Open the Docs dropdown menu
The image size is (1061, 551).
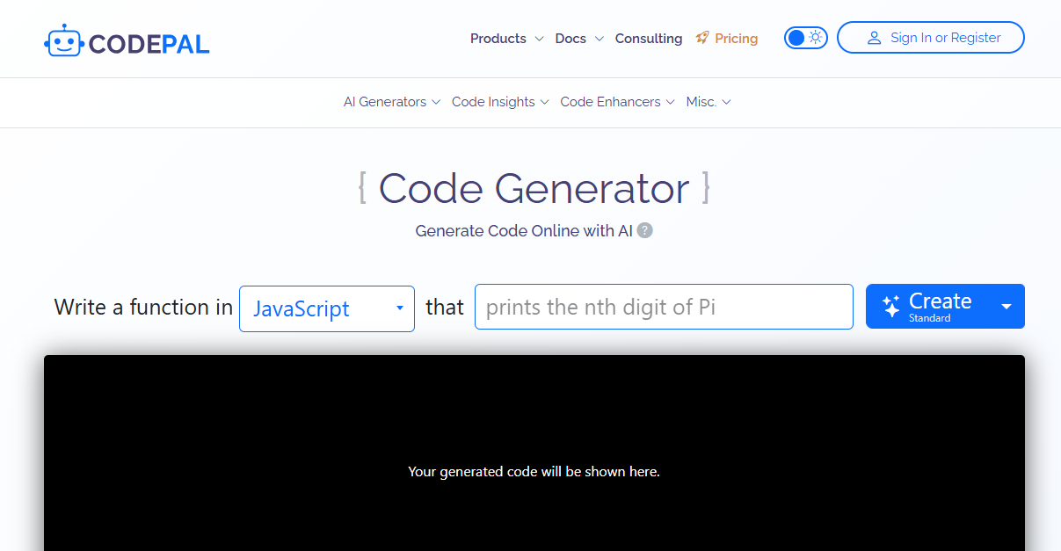coord(579,39)
